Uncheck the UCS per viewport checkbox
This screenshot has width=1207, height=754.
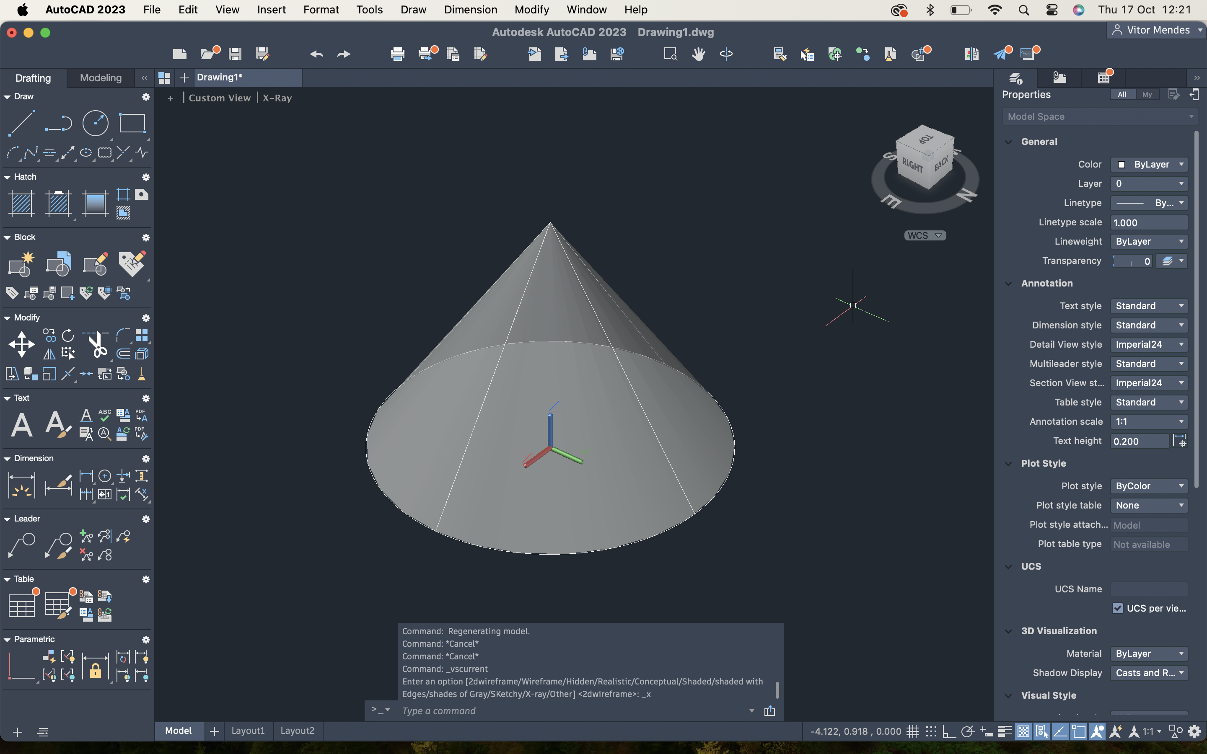(1117, 608)
